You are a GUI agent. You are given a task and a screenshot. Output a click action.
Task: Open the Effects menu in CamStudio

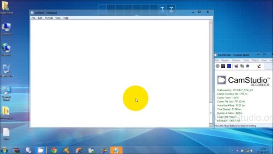255,60
